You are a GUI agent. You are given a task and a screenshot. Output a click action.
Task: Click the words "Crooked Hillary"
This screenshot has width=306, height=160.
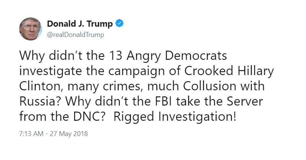[229, 71]
